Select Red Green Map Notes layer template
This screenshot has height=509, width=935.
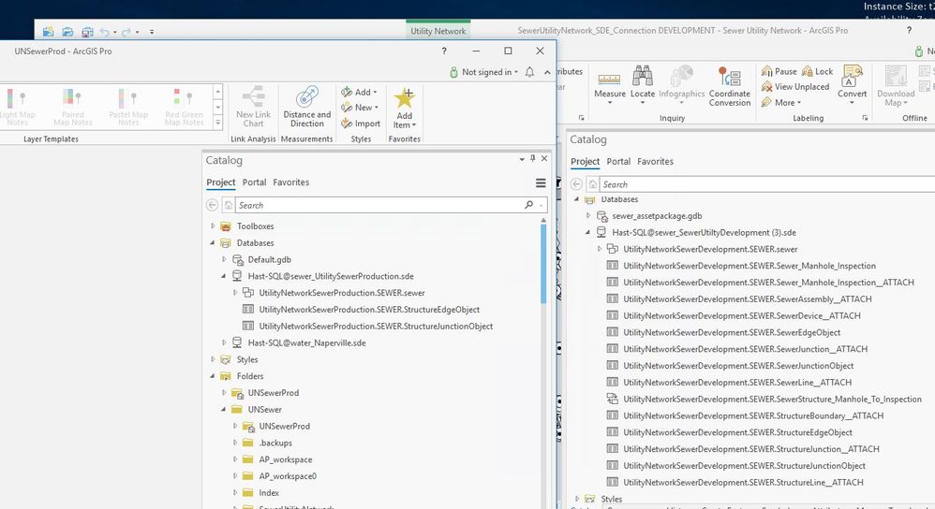[x=184, y=108]
